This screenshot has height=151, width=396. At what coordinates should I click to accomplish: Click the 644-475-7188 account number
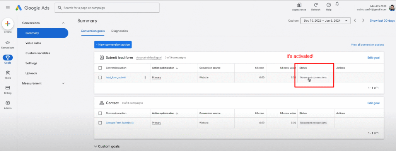[x=378, y=6]
